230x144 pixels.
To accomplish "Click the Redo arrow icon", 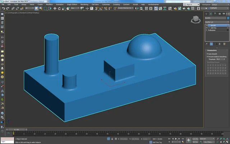I will (x=8, y=8).
